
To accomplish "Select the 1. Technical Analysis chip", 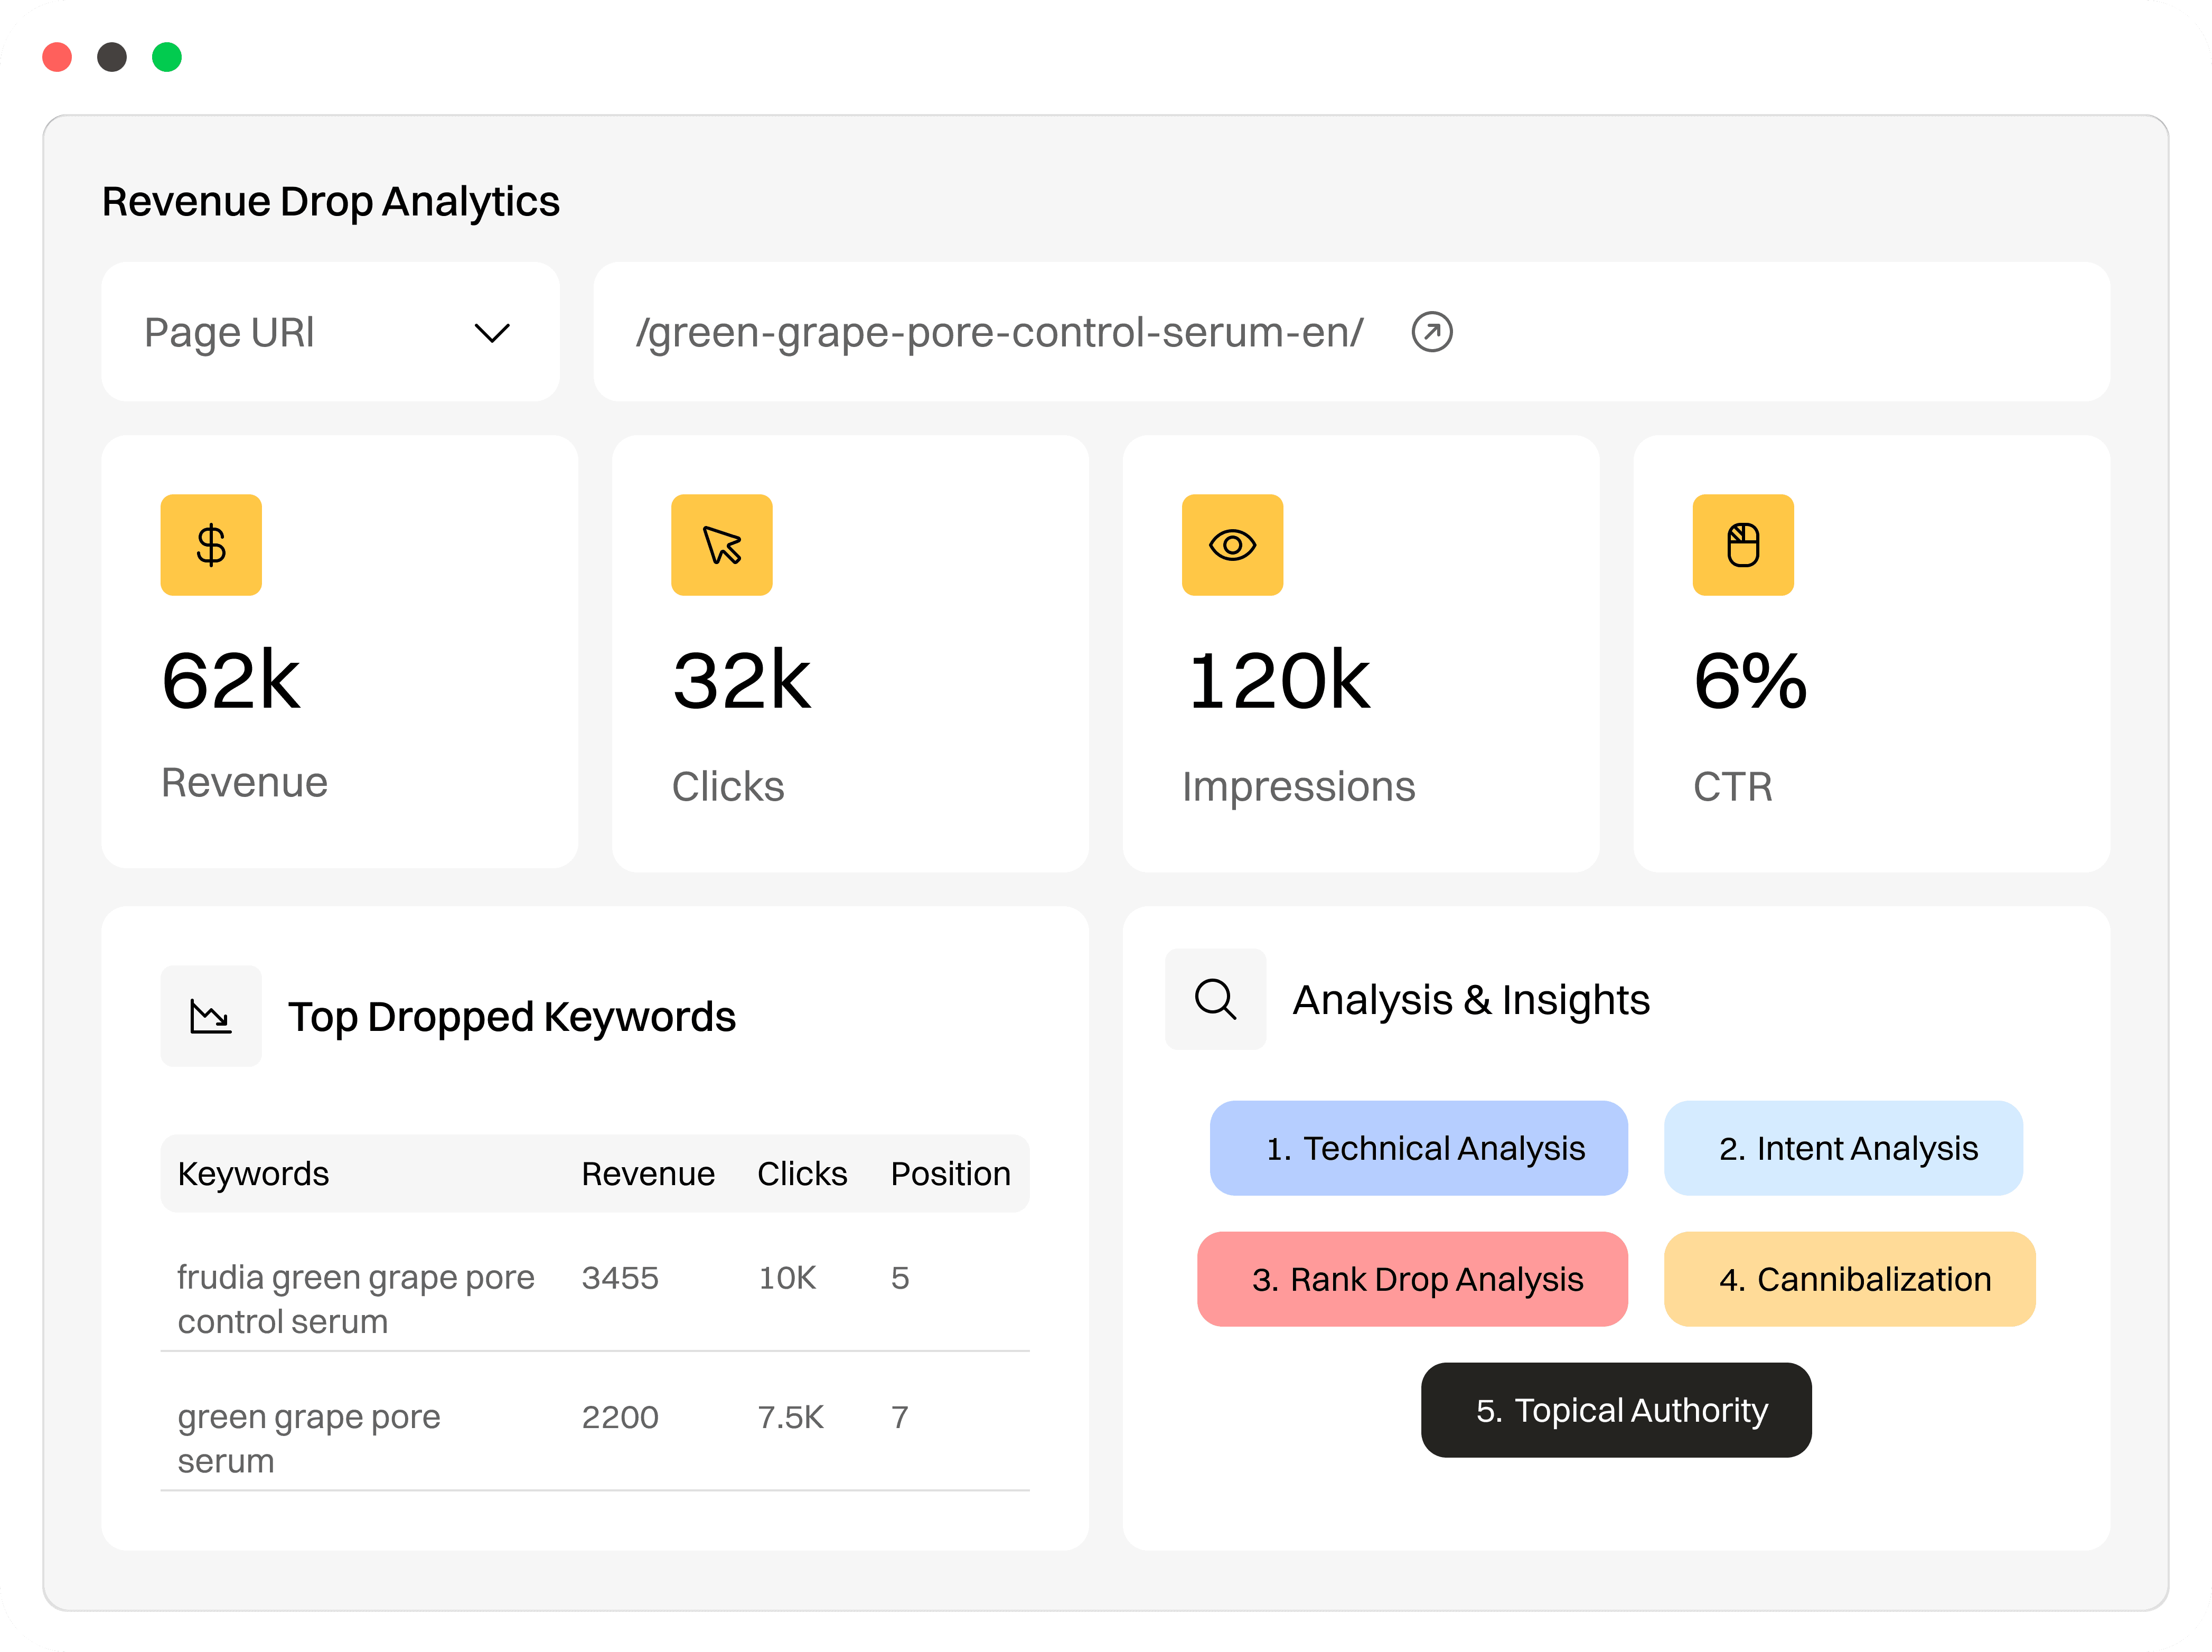I will point(1418,1148).
